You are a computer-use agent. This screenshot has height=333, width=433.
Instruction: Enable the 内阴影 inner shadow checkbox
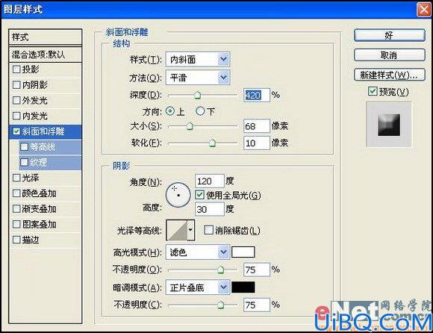coord(16,84)
